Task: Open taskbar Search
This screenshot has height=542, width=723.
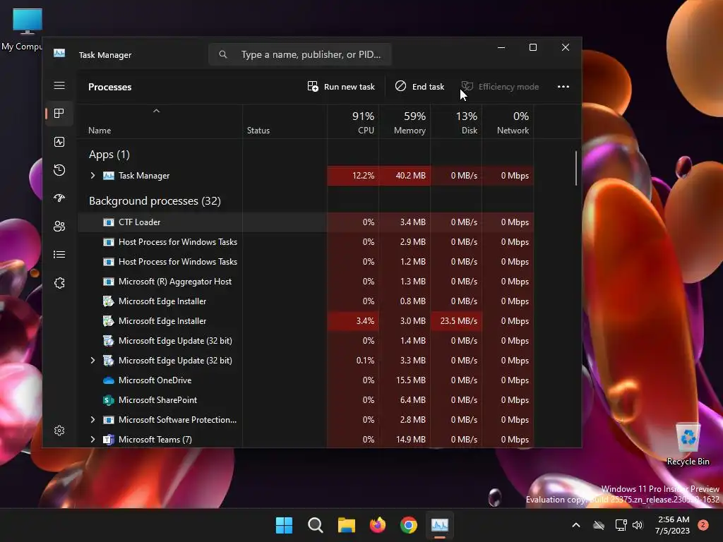Action: 316,525
